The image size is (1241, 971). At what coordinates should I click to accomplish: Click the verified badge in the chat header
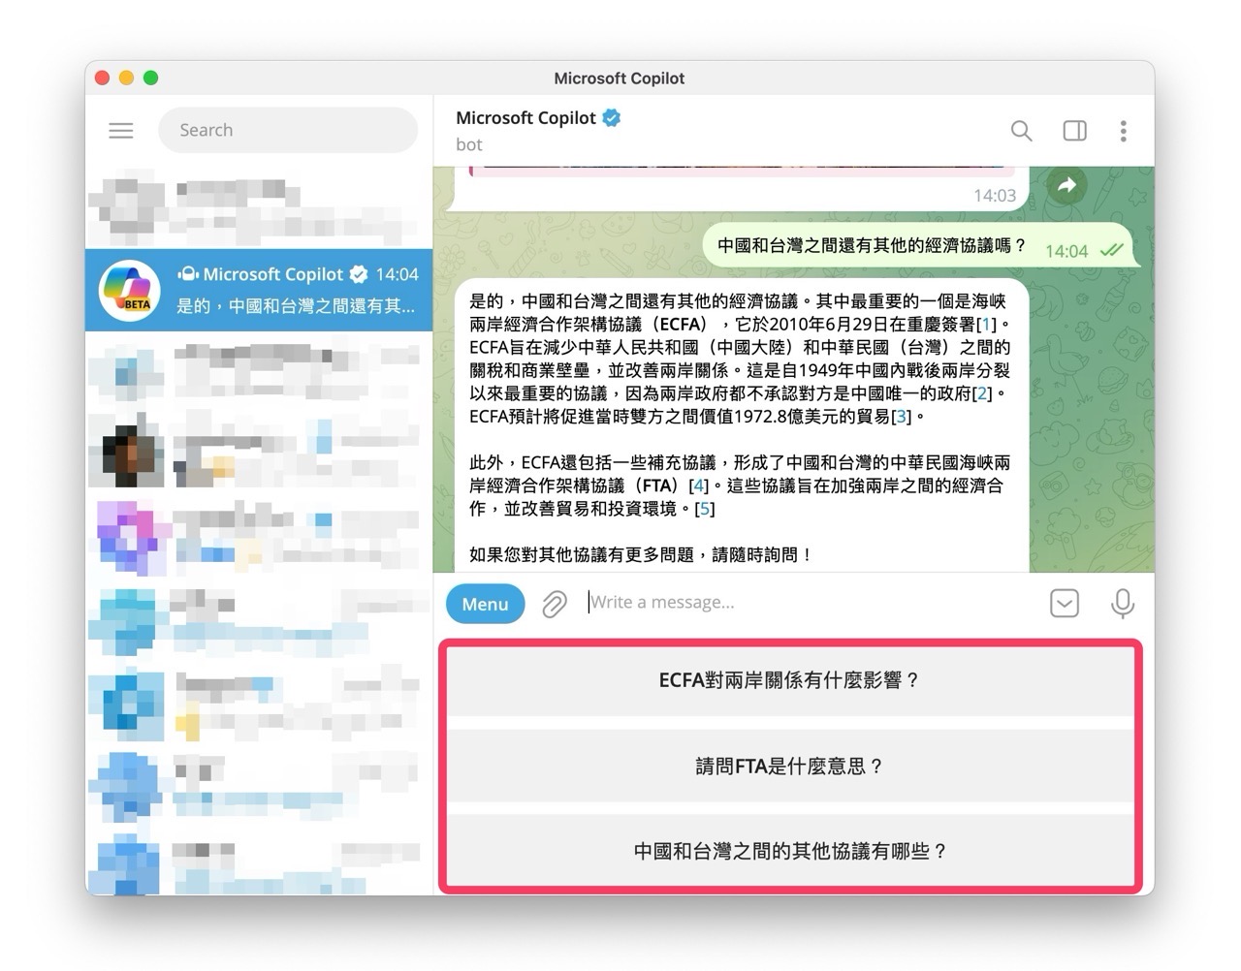611,117
